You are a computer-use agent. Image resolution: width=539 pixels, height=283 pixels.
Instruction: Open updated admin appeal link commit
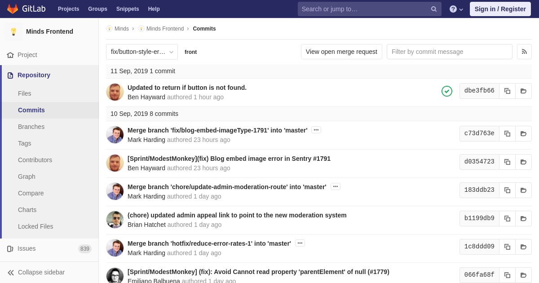coord(237,215)
